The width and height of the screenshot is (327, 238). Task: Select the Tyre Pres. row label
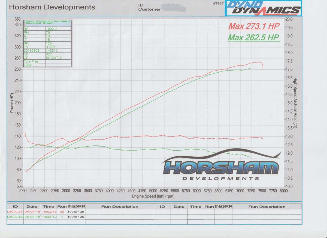32,61
